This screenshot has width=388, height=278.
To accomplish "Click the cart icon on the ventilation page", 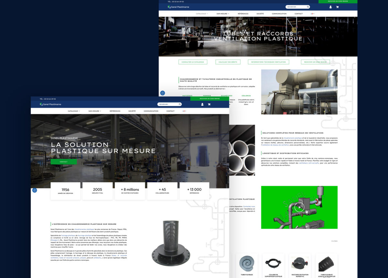I will (x=337, y=7).
